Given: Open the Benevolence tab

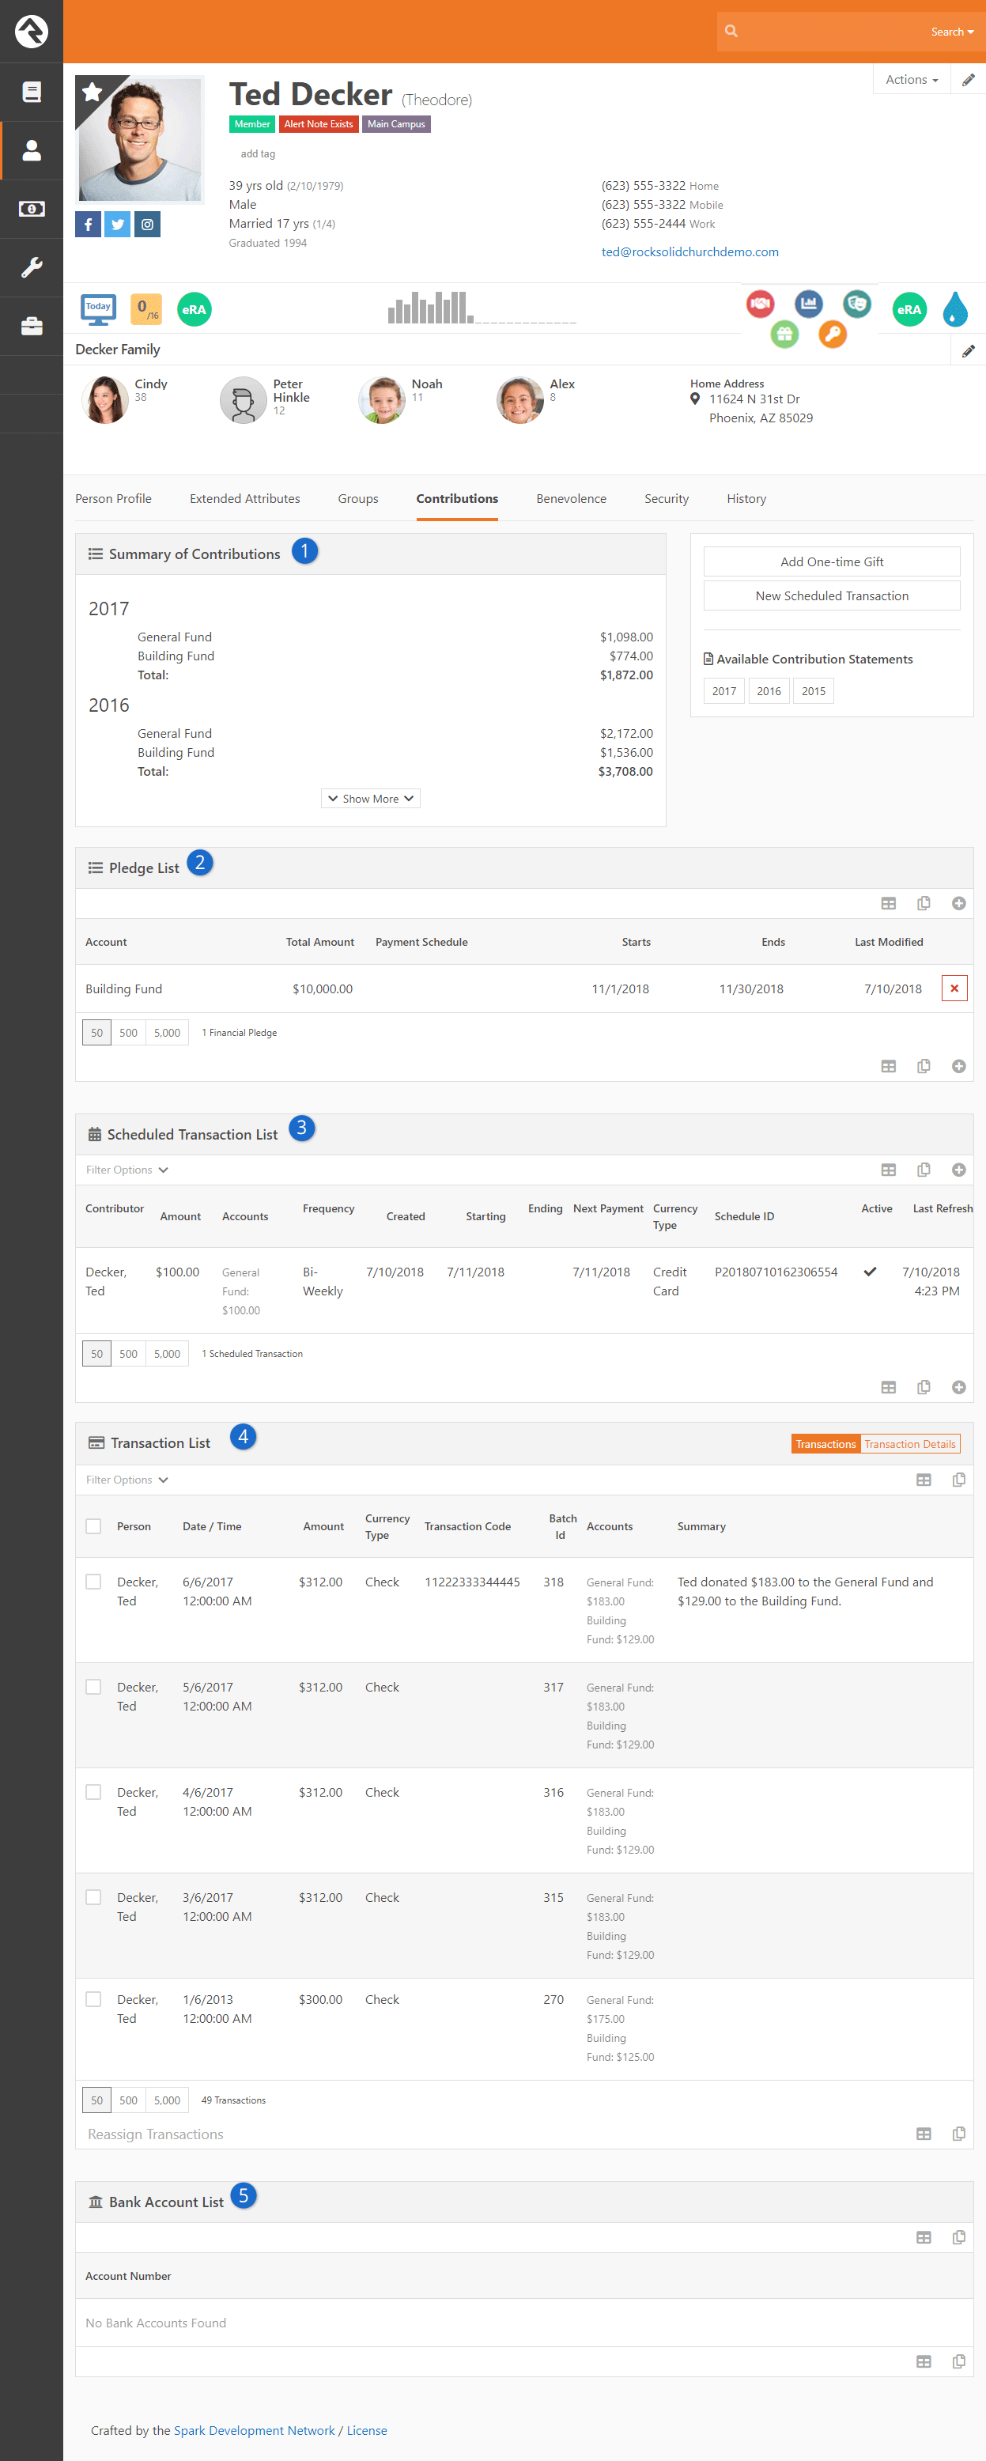Looking at the screenshot, I should (572, 499).
